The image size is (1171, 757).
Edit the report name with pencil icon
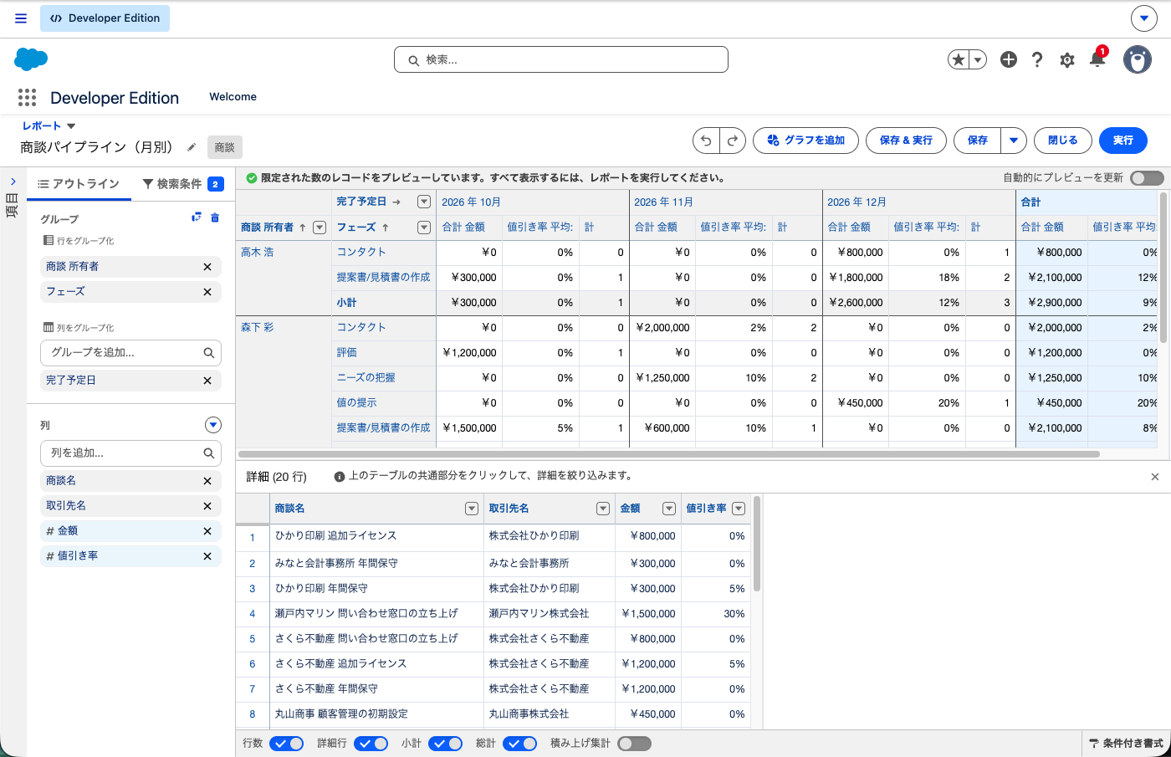(x=192, y=147)
